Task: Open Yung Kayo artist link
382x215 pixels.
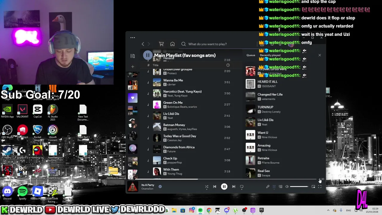Action: pos(181,96)
